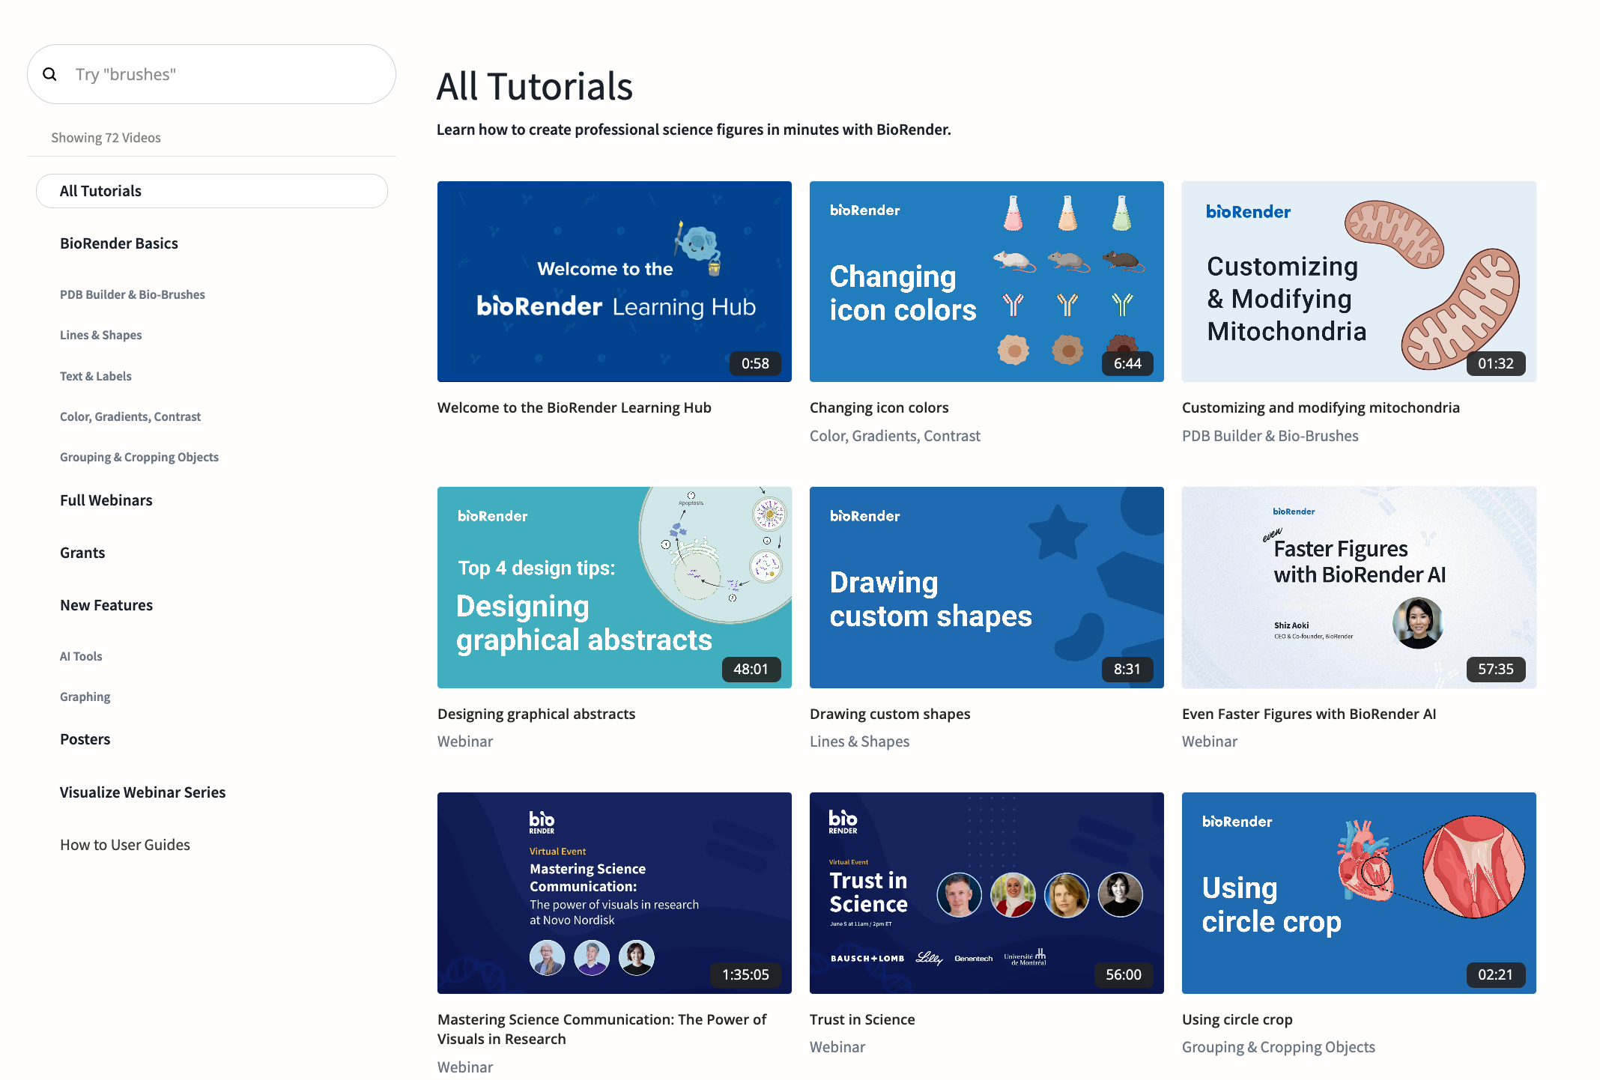
Task: Click the 'Drawing custom shapes' title link
Action: 890,714
